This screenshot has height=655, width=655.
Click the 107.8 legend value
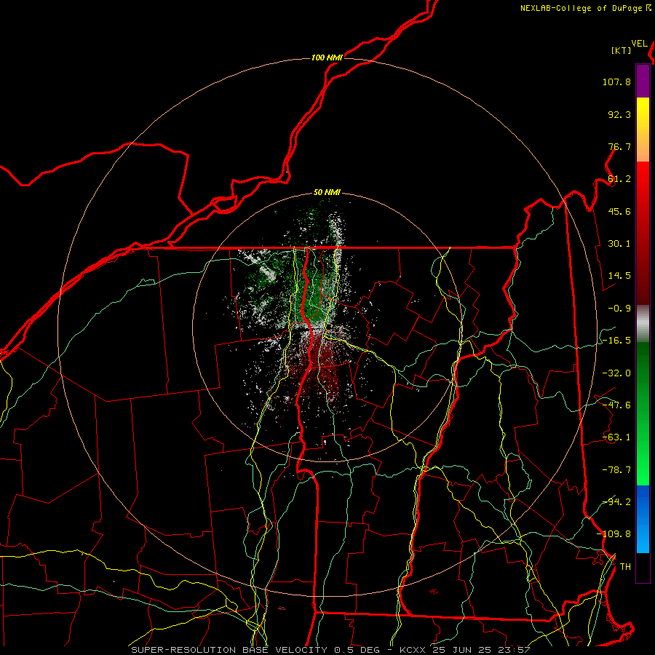[616, 82]
